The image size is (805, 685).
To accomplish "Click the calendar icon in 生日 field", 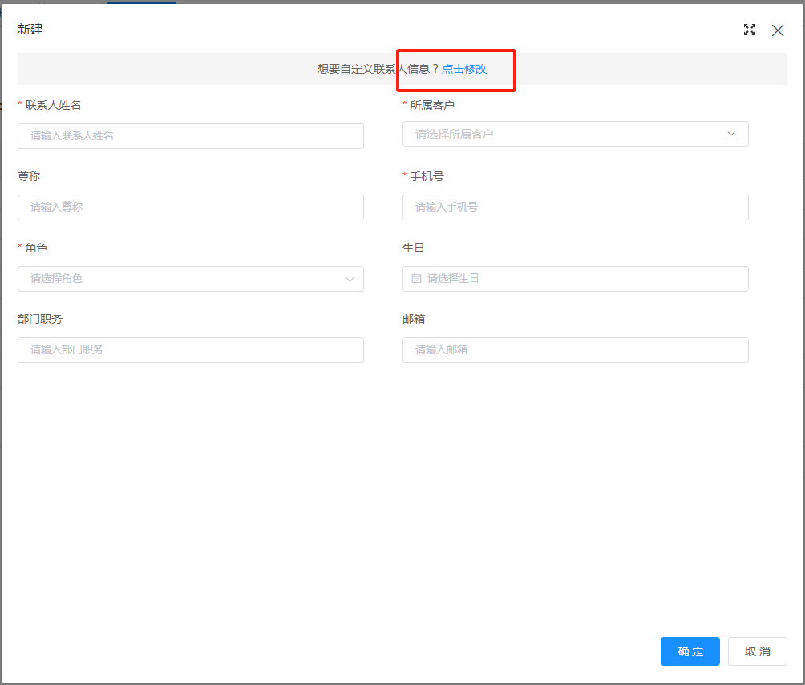I will (416, 279).
